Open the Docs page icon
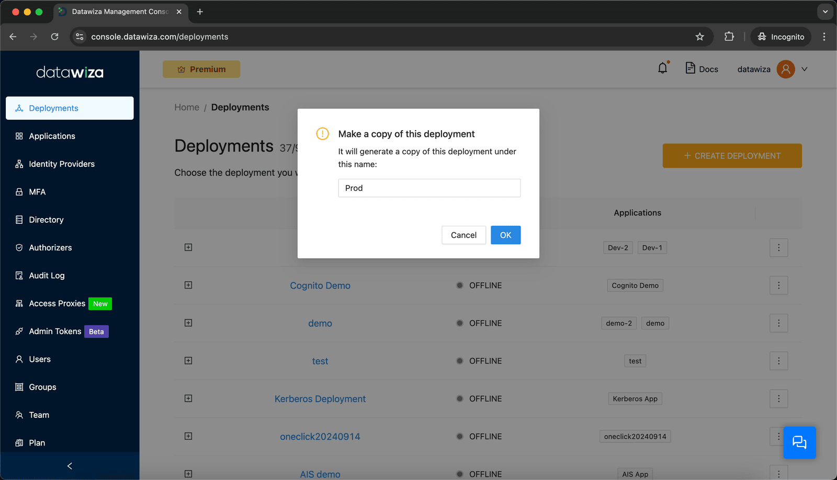837x480 pixels. [690, 68]
